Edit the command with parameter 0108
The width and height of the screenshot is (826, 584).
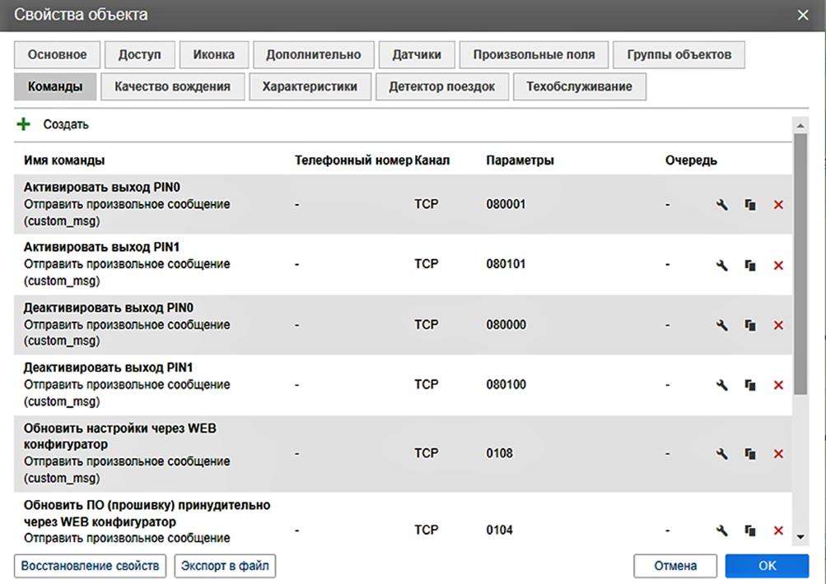(722, 454)
